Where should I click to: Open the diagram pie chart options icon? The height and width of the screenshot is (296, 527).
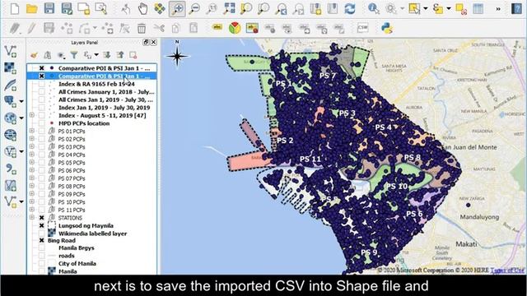pyautogui.click(x=235, y=28)
